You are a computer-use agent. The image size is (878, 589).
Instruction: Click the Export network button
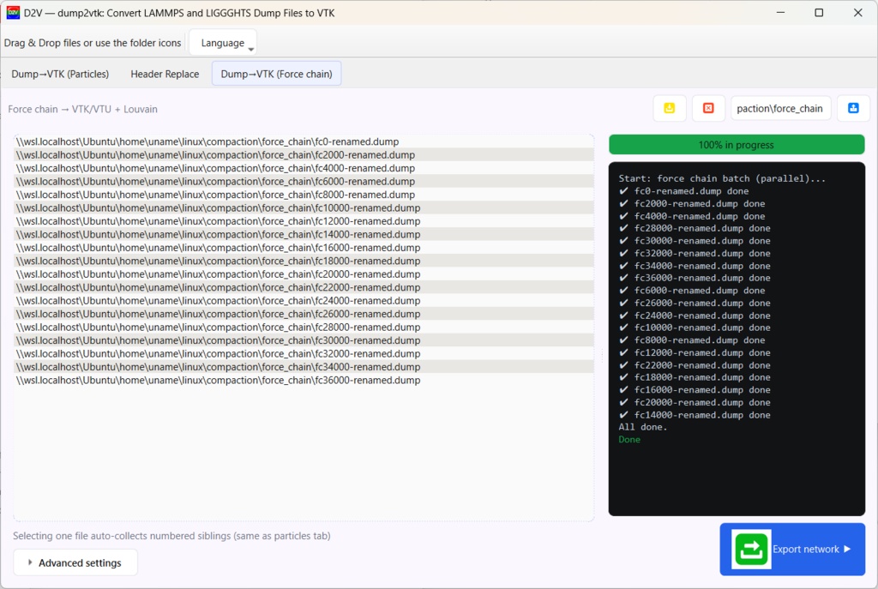pos(807,549)
